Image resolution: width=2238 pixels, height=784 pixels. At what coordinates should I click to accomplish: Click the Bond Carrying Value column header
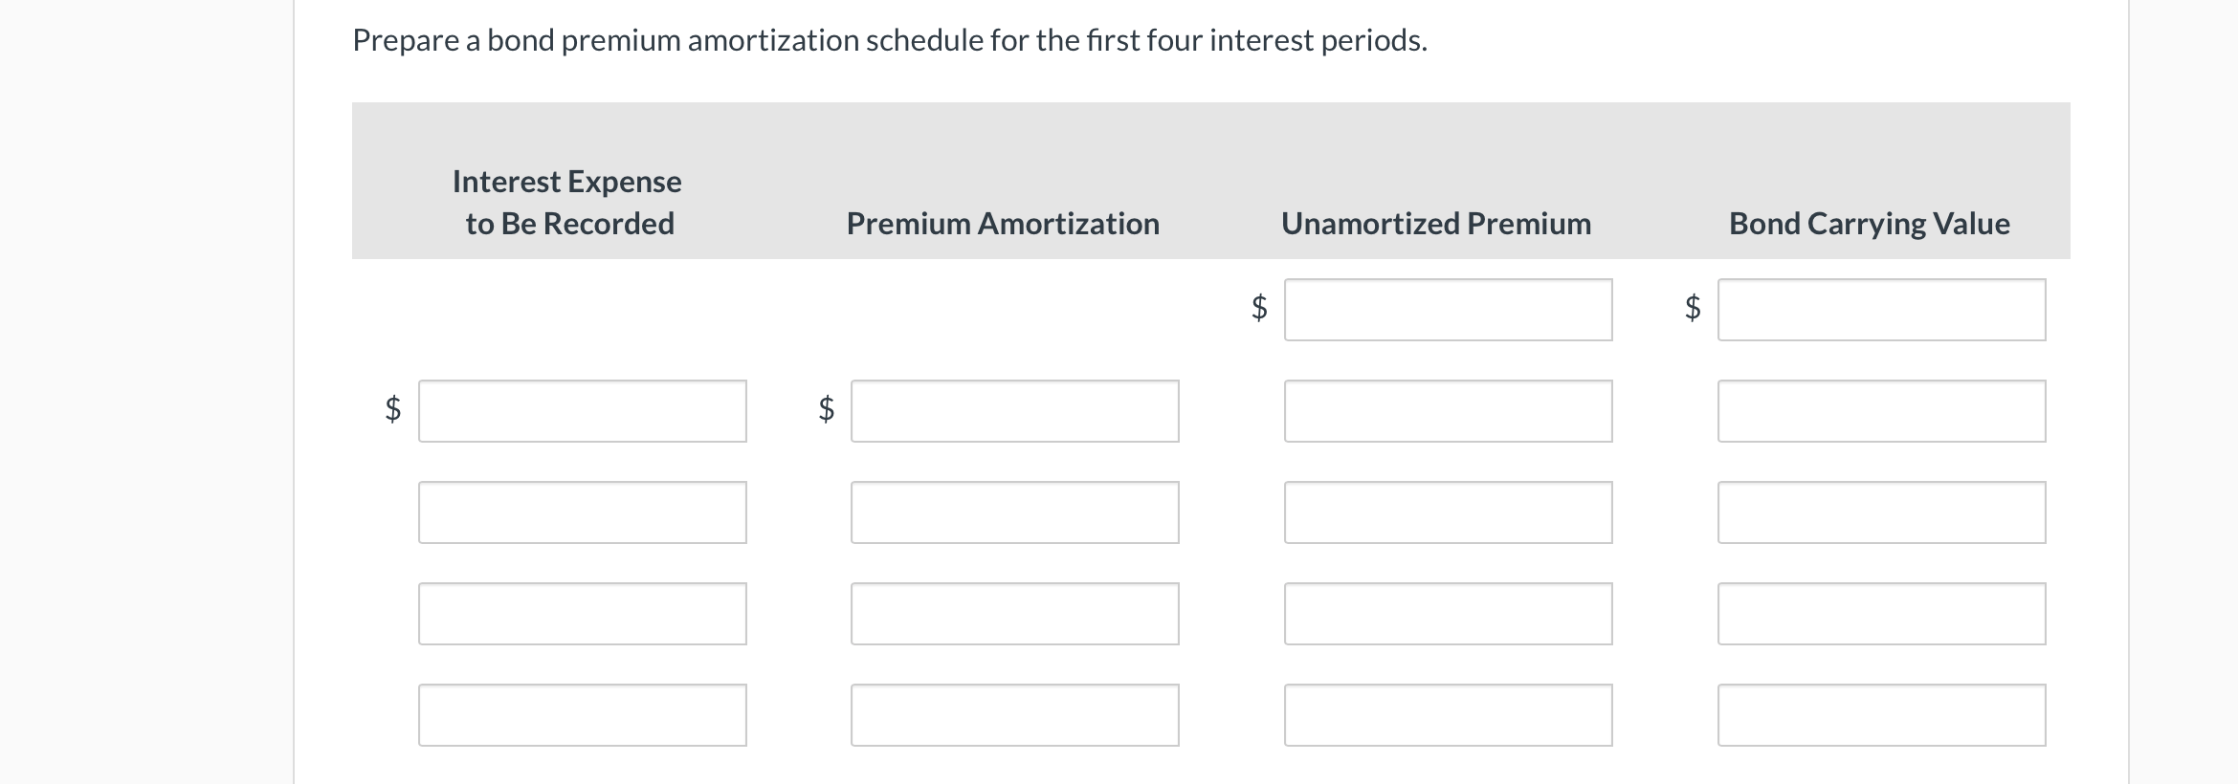point(1869,223)
